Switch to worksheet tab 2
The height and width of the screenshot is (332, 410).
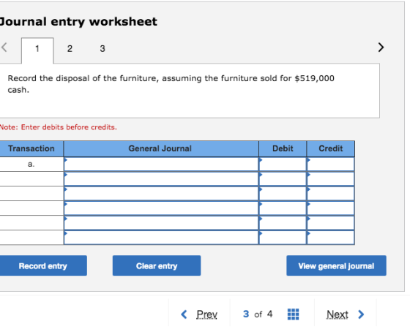point(70,48)
